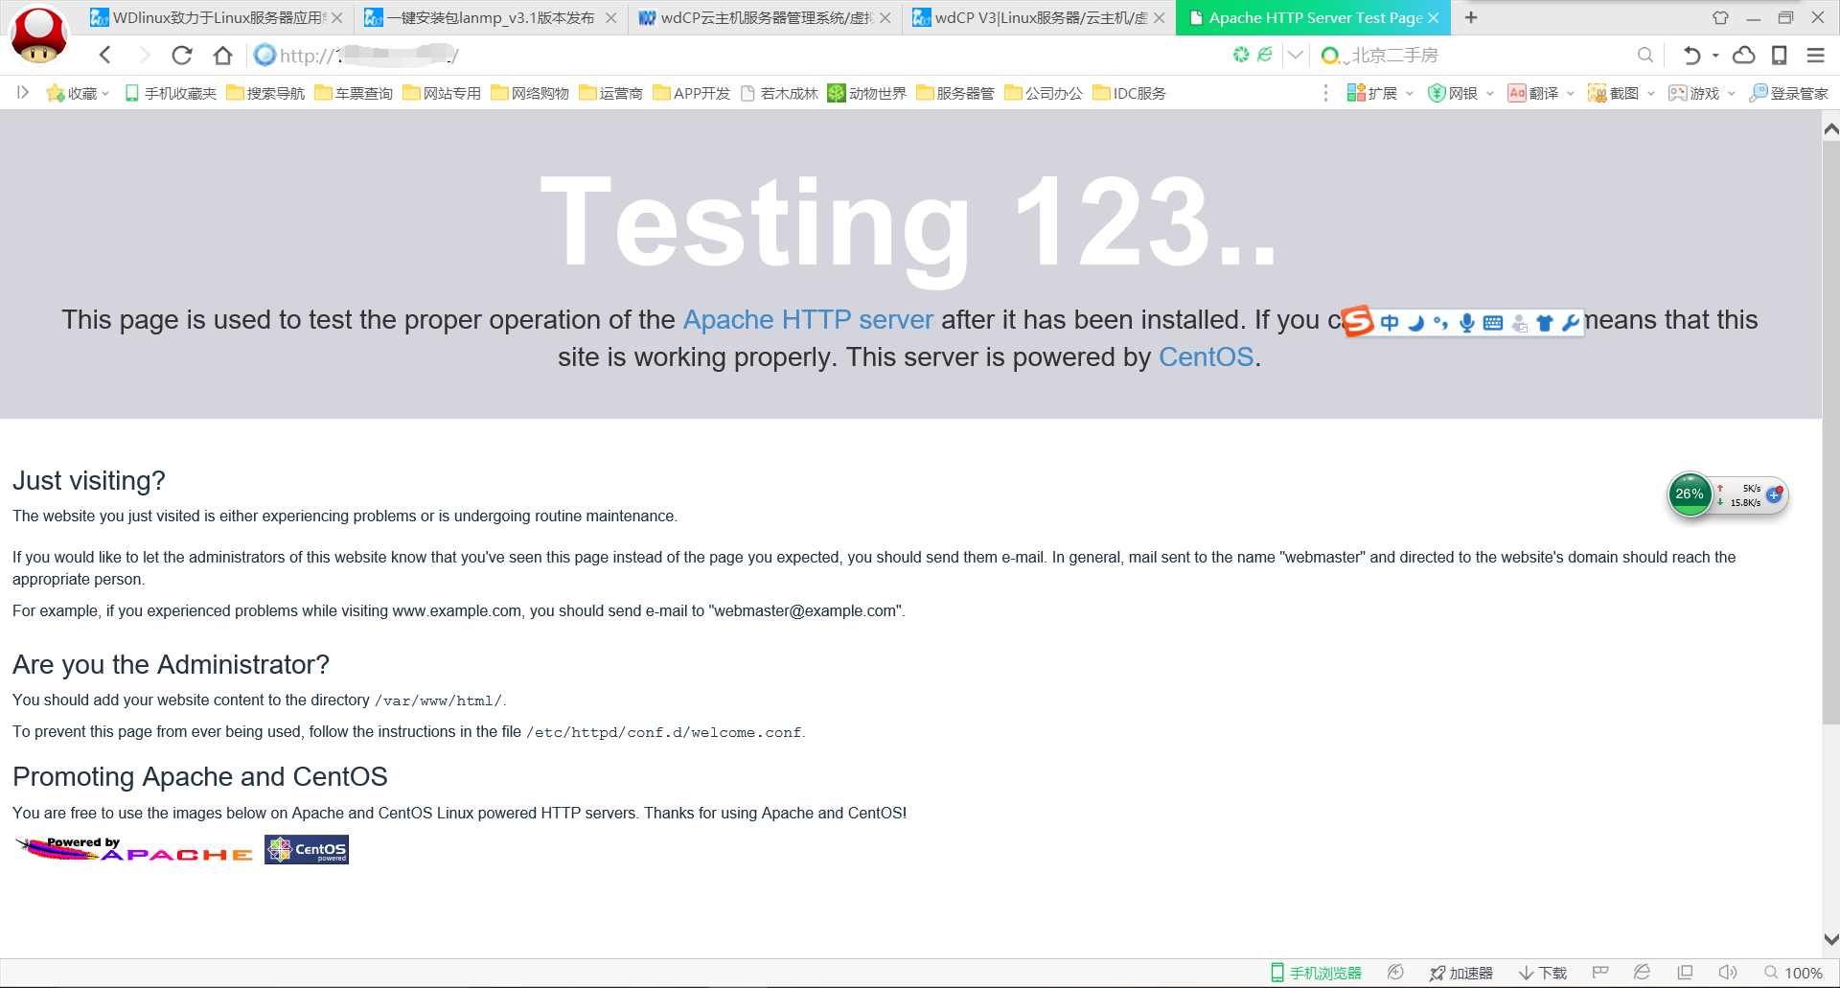
Task: Open 手机收藏夹 mobile bookmarks
Action: (171, 93)
